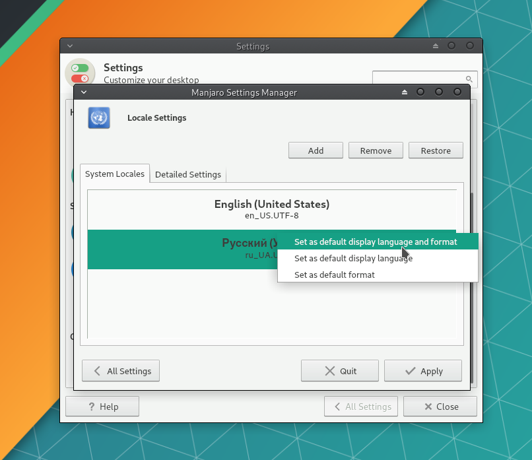Select English (United States) locale entry
Screen dimensions: 532x460
(272, 209)
